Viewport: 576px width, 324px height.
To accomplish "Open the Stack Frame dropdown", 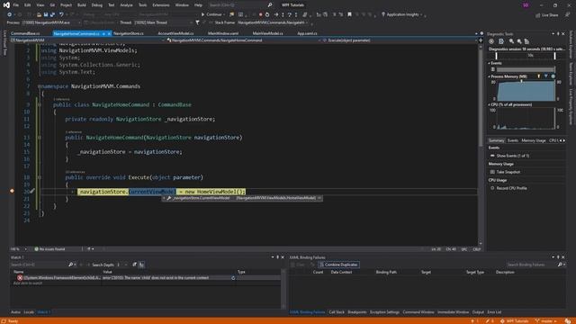I will click(x=273, y=22).
